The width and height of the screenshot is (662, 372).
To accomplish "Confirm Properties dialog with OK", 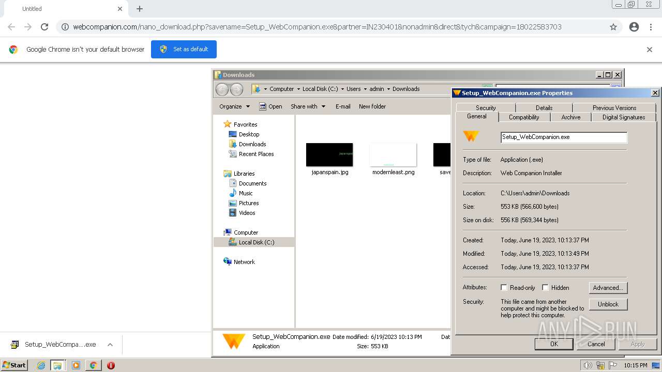I will (x=554, y=344).
